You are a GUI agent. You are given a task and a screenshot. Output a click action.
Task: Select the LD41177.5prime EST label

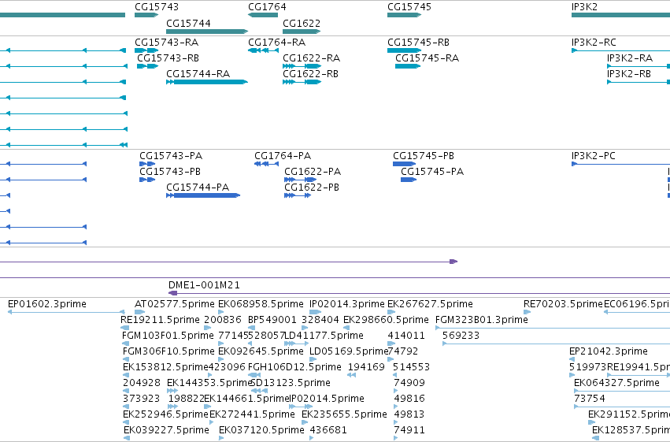pyautogui.click(x=324, y=336)
